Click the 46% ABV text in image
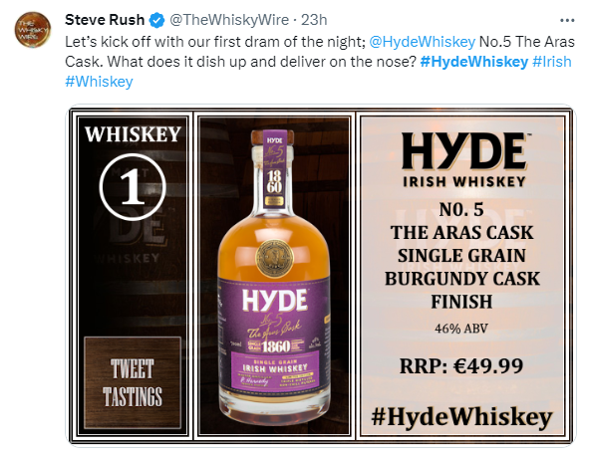 pos(461,329)
